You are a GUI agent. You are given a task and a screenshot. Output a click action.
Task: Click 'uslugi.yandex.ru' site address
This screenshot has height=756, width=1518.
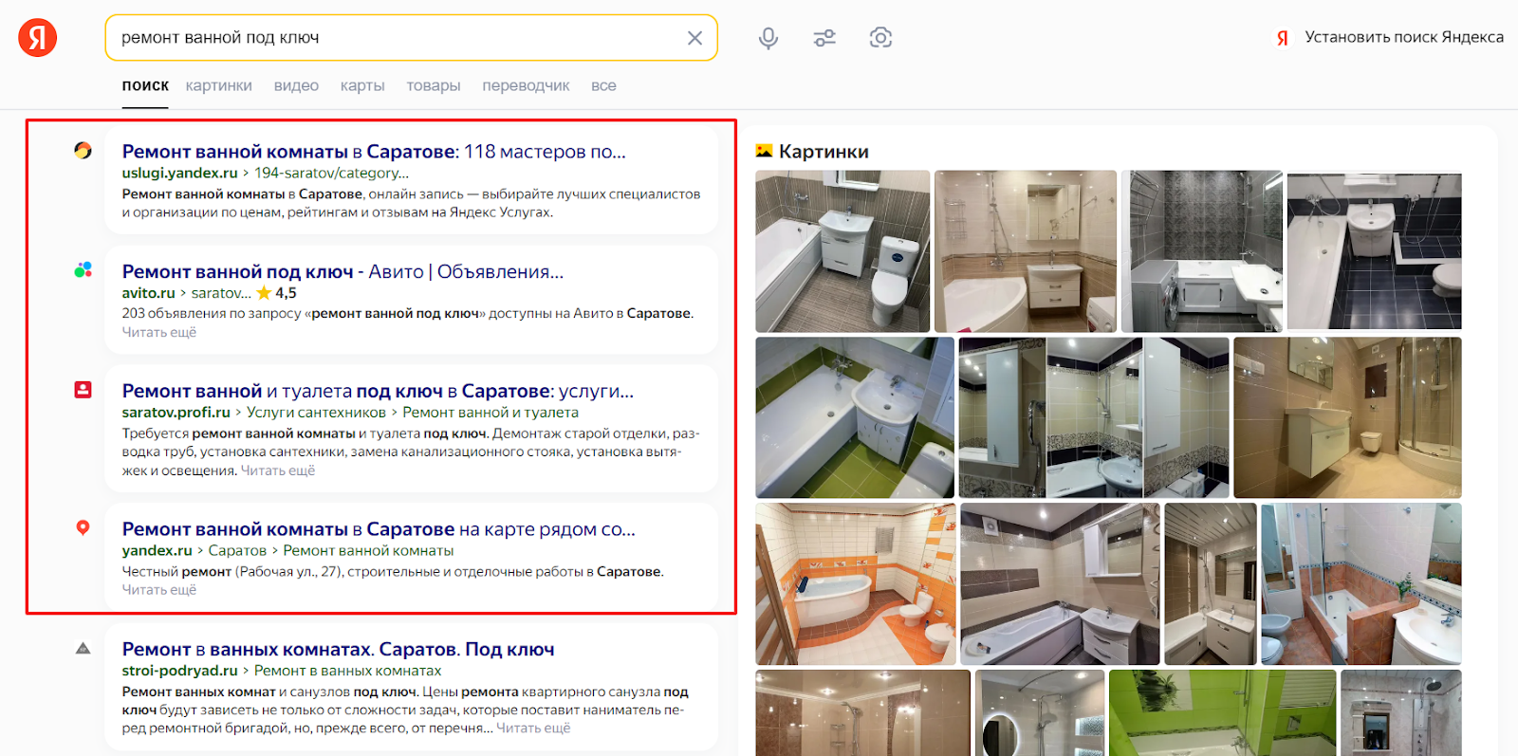(x=179, y=173)
